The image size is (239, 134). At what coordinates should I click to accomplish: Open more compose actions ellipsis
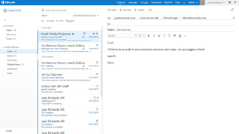point(150,10)
